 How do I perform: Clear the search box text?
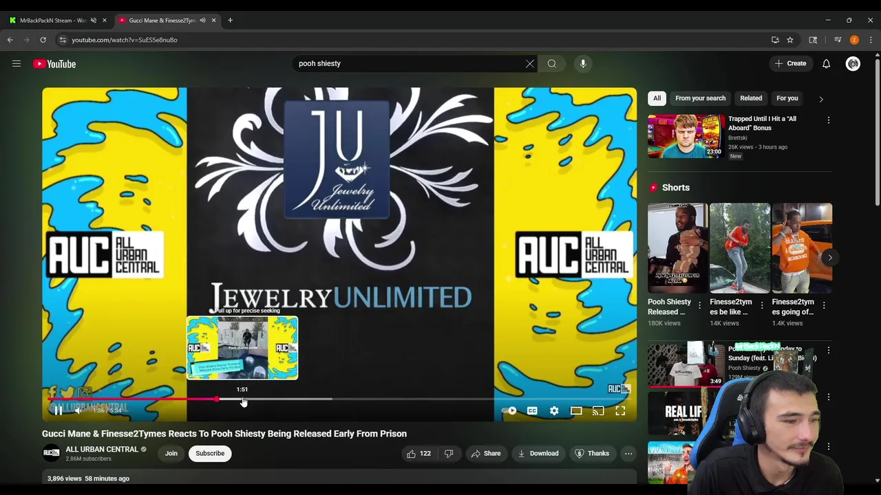coord(530,64)
